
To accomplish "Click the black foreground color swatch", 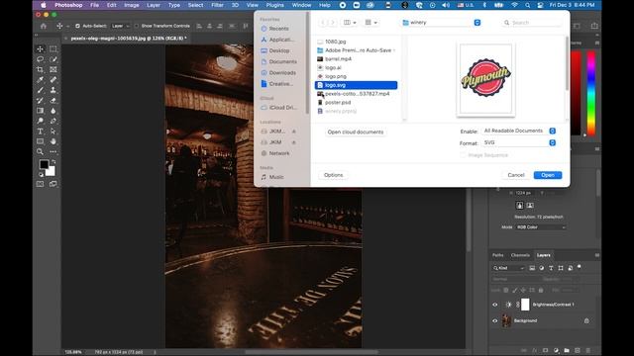I will click(44, 164).
